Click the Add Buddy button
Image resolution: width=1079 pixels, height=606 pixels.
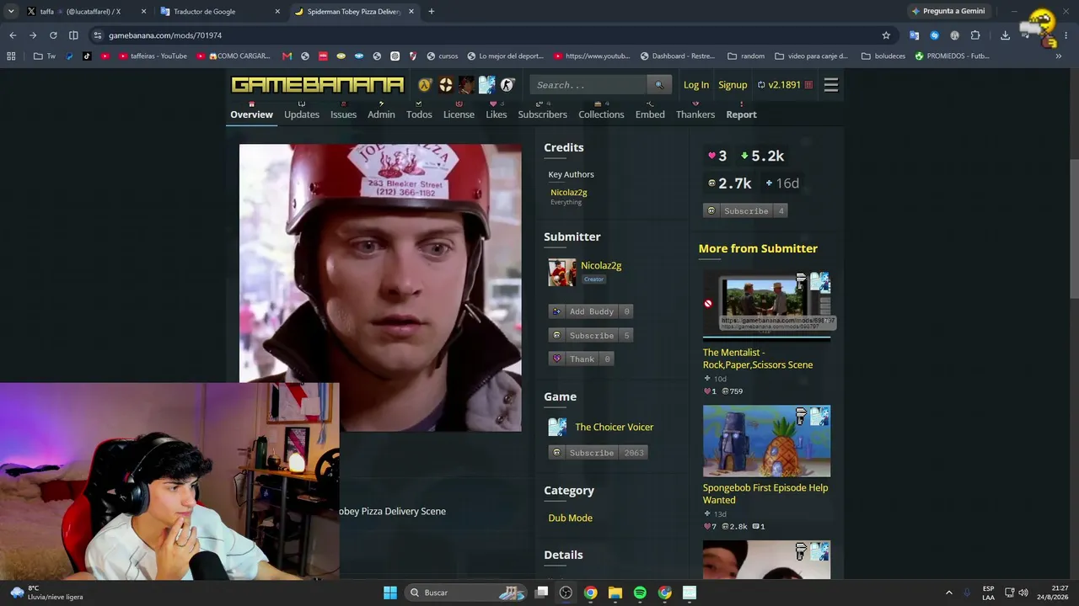[590, 311]
